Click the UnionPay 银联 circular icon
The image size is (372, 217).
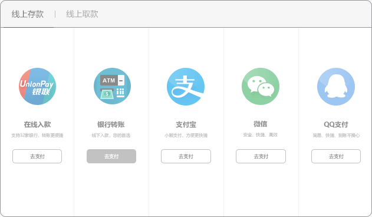pyautogui.click(x=37, y=87)
